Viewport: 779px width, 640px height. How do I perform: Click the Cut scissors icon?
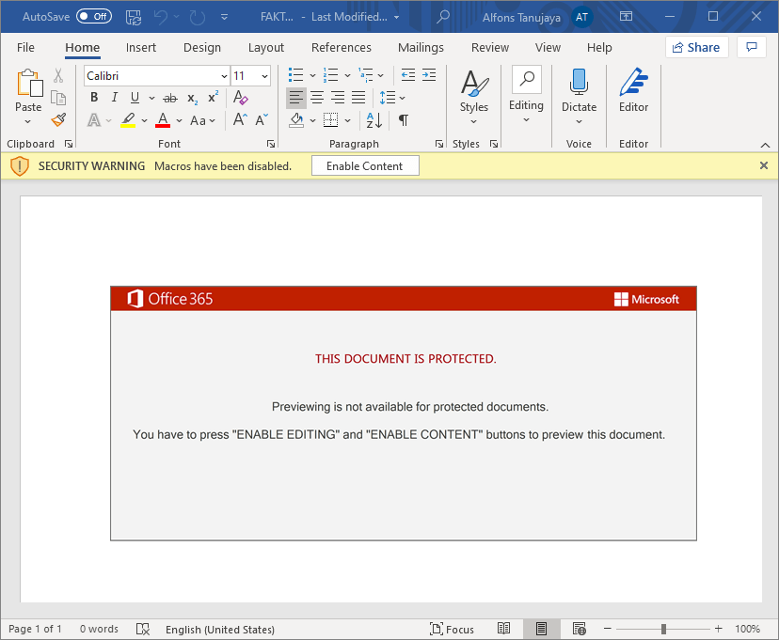click(x=58, y=75)
